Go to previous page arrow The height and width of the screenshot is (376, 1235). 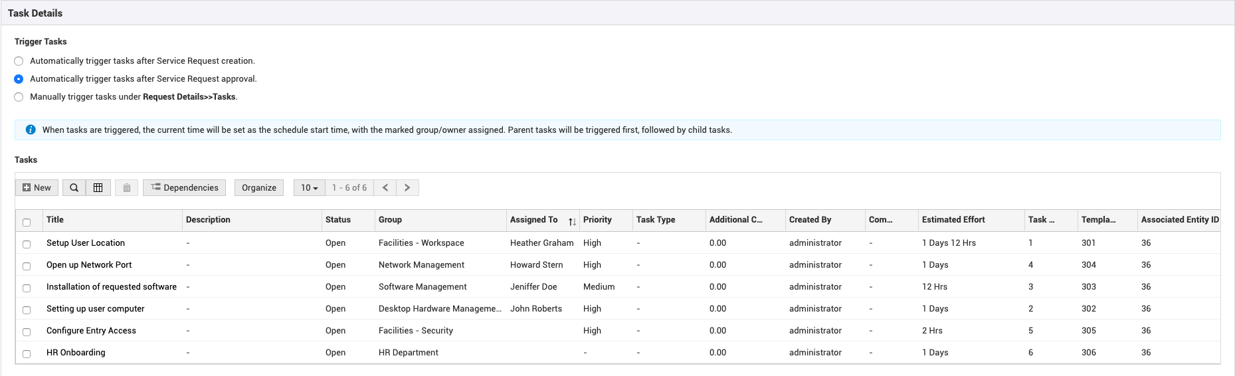point(385,188)
